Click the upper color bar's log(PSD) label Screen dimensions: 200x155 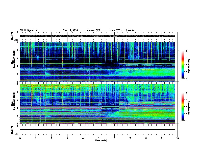pyautogui.click(x=189, y=66)
